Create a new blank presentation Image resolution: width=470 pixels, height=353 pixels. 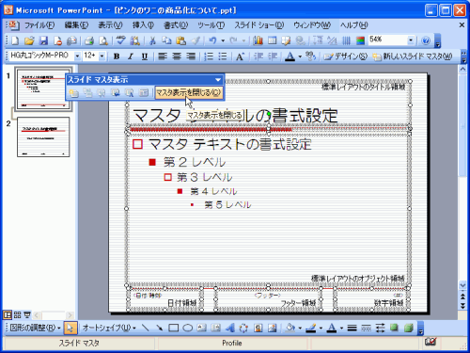[x=15, y=40]
